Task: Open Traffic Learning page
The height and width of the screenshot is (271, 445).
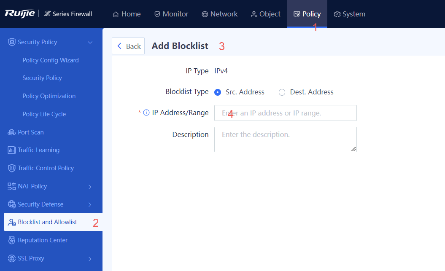Action: click(x=39, y=150)
